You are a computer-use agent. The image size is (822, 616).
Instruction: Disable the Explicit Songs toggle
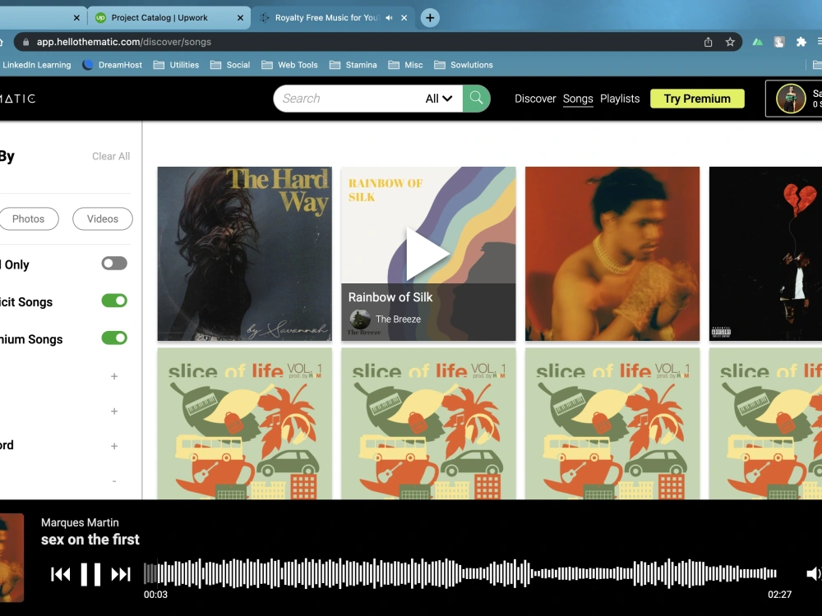click(x=114, y=301)
